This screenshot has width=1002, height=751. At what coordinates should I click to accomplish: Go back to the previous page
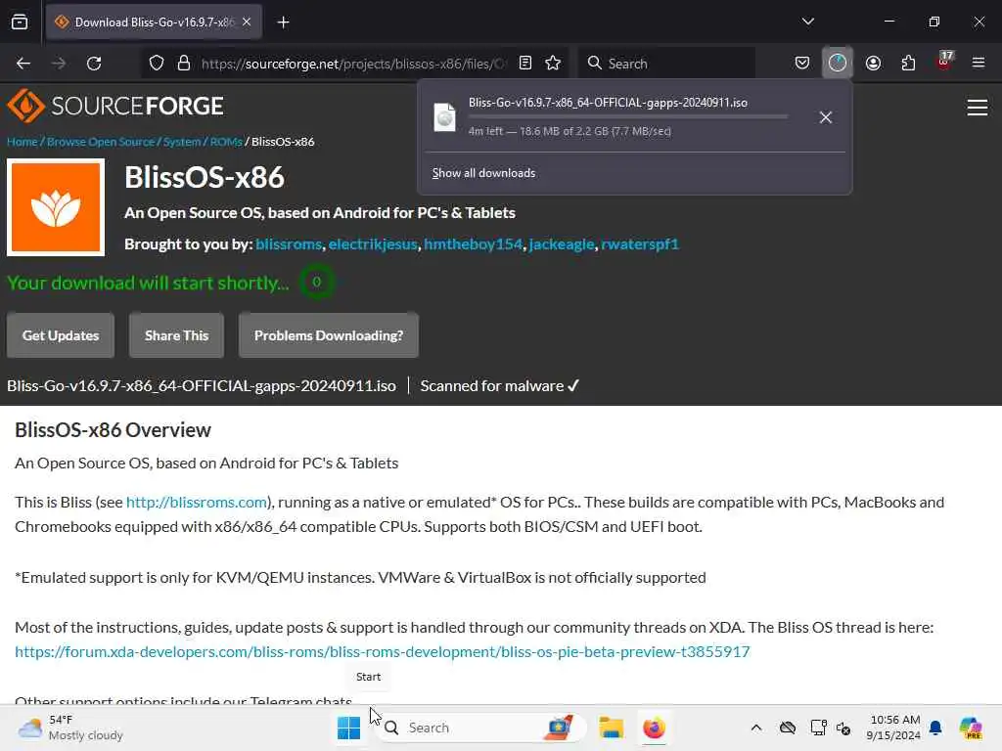click(23, 64)
